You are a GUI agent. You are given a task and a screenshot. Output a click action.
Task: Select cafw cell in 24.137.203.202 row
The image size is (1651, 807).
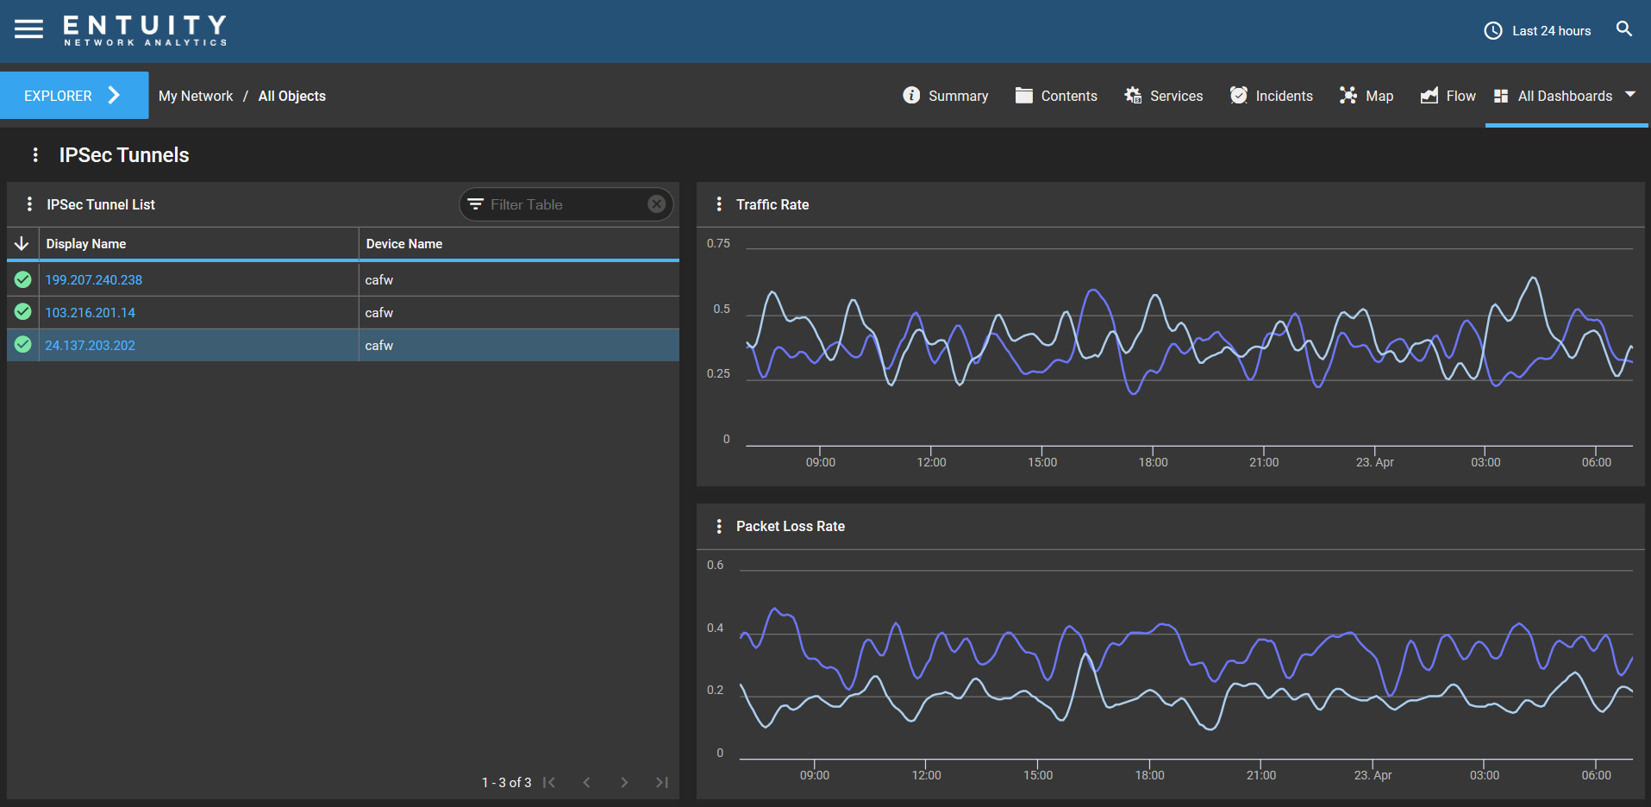point(518,346)
